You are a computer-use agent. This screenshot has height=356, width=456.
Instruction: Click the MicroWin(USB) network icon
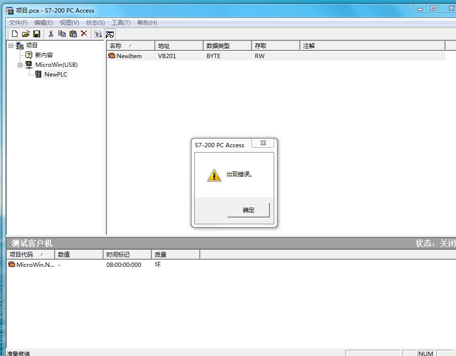coord(29,65)
